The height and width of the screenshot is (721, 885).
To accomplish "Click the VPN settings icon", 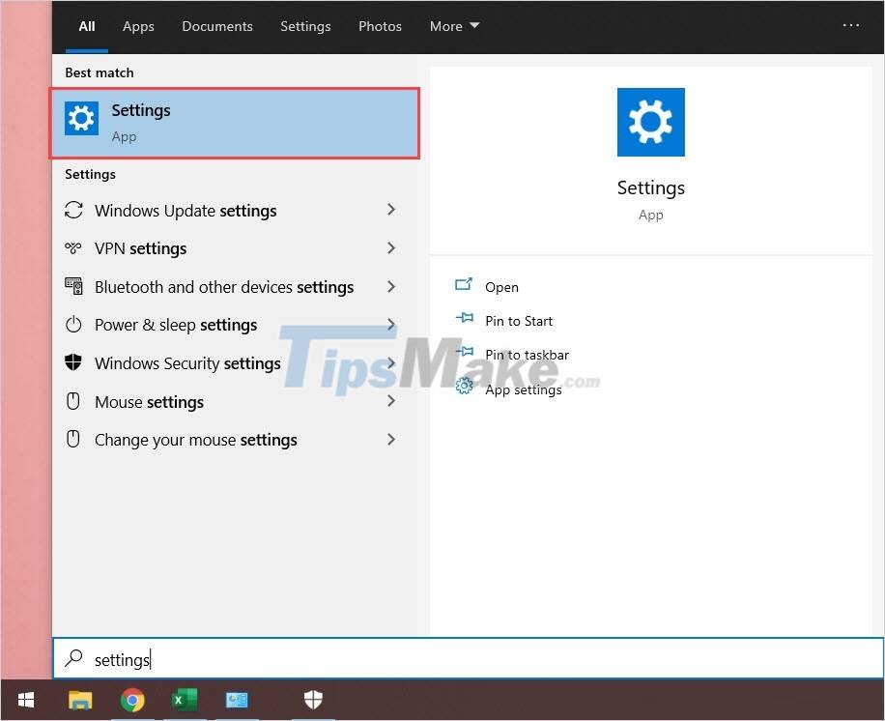I will click(x=74, y=248).
